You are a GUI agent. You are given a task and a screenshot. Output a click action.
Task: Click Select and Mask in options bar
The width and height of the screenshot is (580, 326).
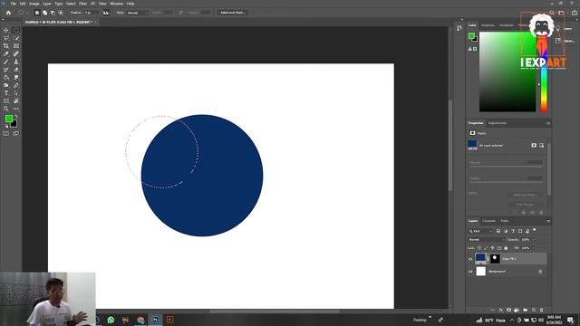233,13
